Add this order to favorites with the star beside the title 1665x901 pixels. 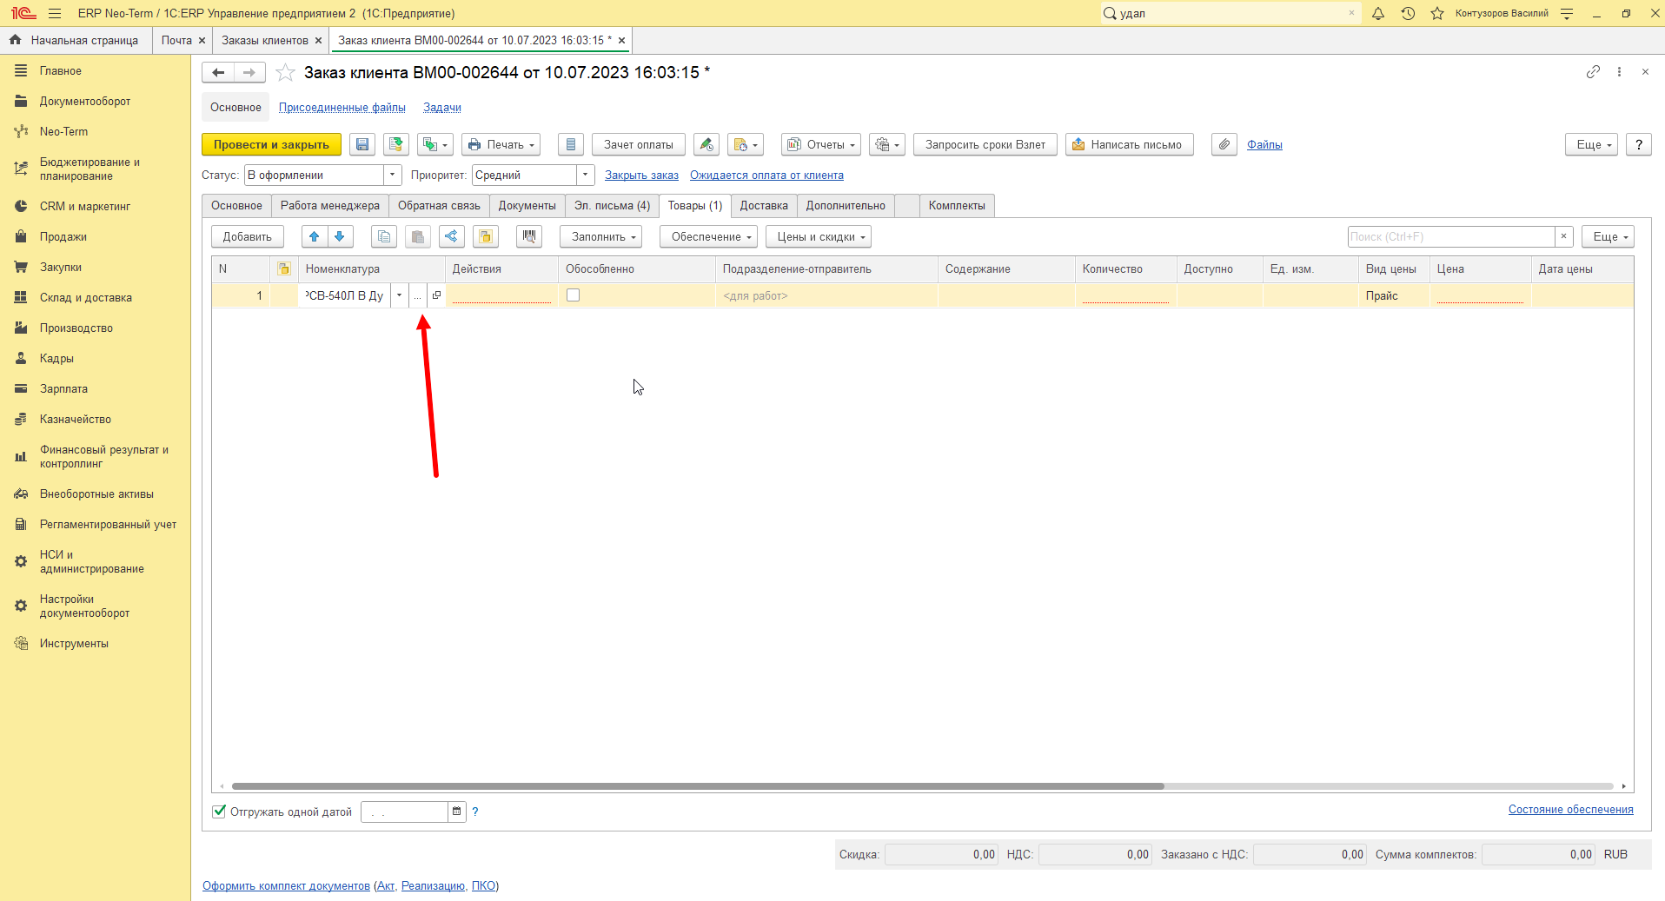pyautogui.click(x=285, y=73)
